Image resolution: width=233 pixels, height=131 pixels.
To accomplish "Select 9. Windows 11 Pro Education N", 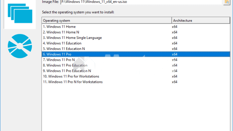I will 67,71.
